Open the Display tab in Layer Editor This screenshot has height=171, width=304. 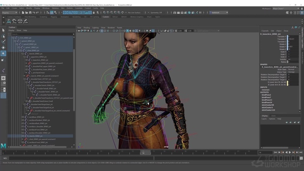(x=265, y=116)
